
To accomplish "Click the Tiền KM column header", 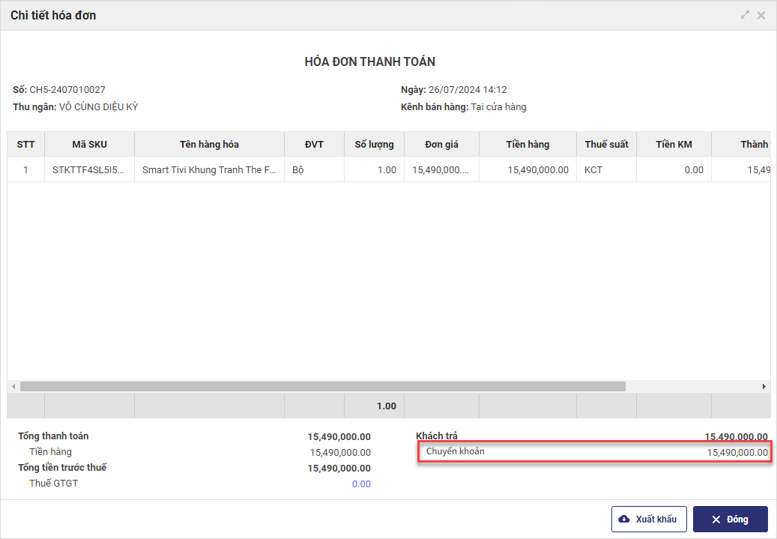I will pyautogui.click(x=674, y=145).
